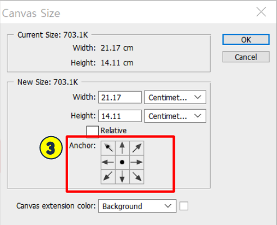This screenshot has width=277, height=225.
Task: Click the Cancel button
Action: tap(246, 57)
